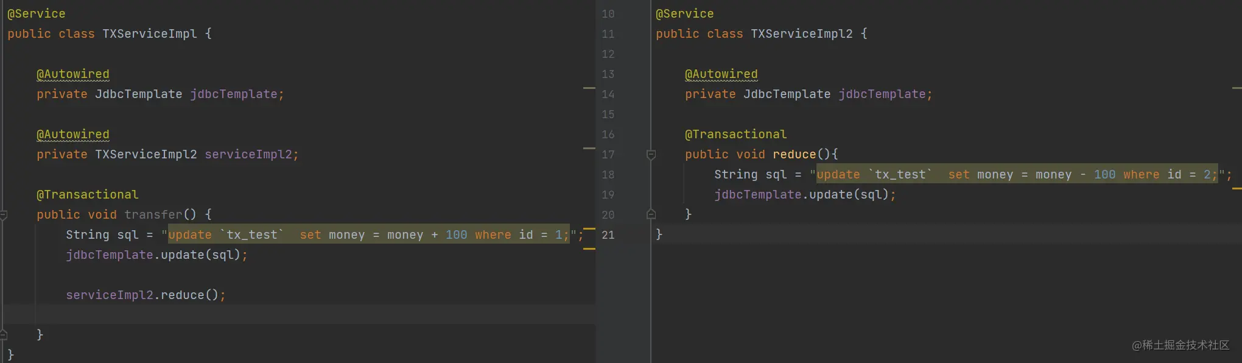Place cursor on the transfer method name
Screen dimensions: 1242x363
[153, 215]
